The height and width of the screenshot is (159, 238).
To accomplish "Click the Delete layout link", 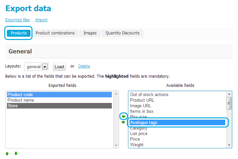I will 84,66.
